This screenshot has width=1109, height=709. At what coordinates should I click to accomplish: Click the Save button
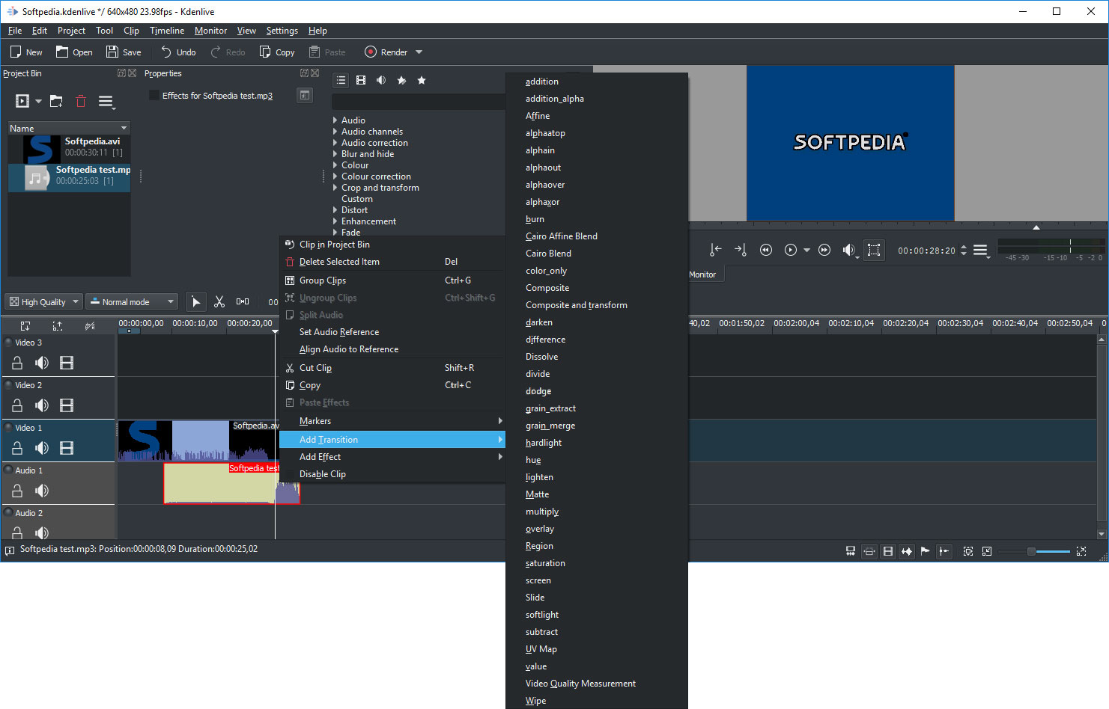point(124,52)
